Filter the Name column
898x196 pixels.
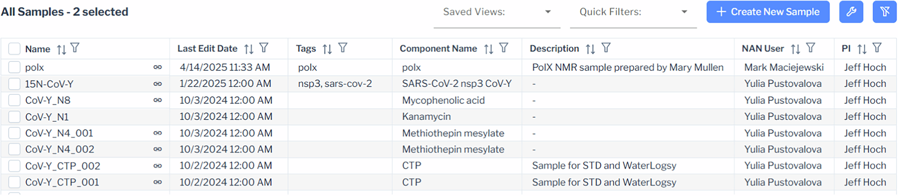[75, 48]
